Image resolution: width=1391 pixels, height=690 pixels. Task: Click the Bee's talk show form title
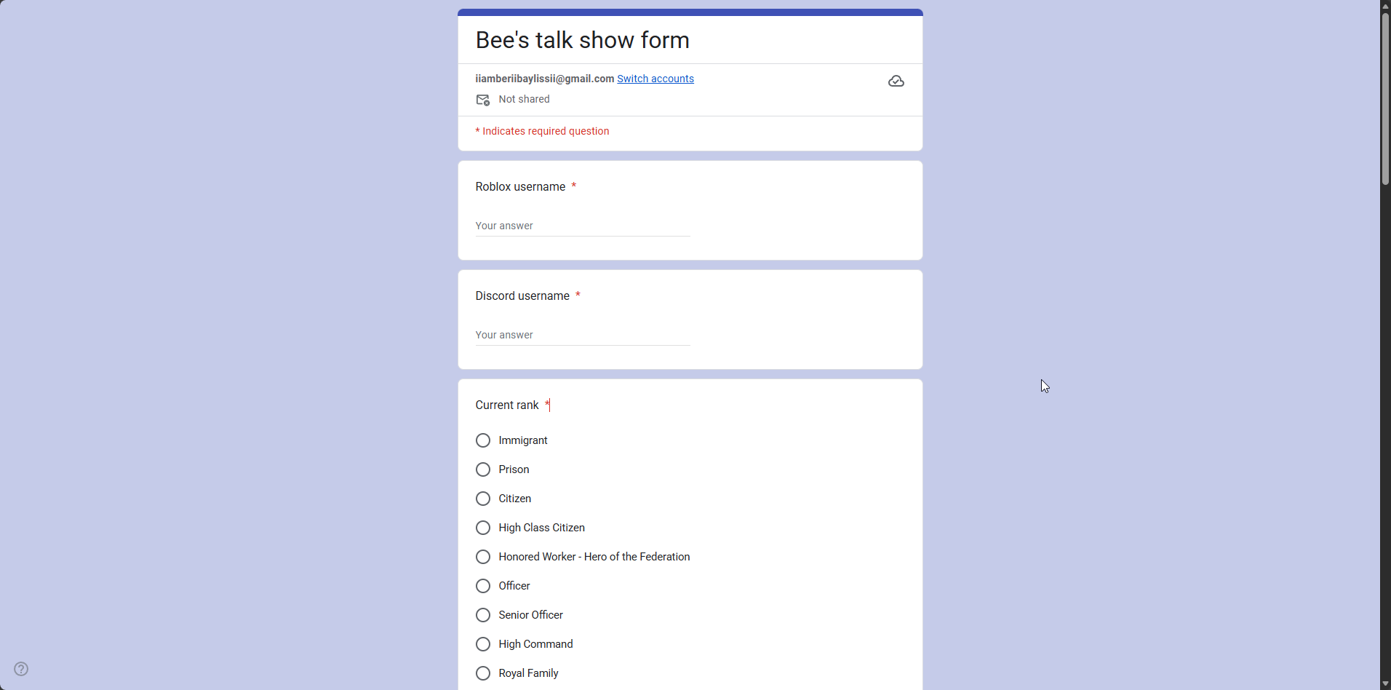tap(582, 40)
